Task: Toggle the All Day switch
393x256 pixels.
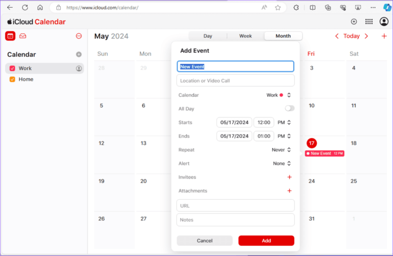Action: 290,108
